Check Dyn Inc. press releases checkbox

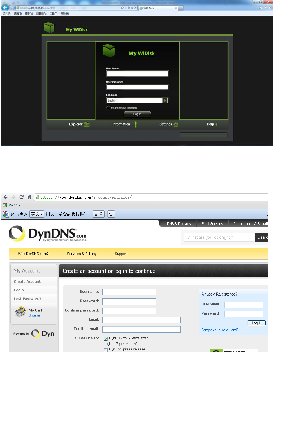click(106, 350)
